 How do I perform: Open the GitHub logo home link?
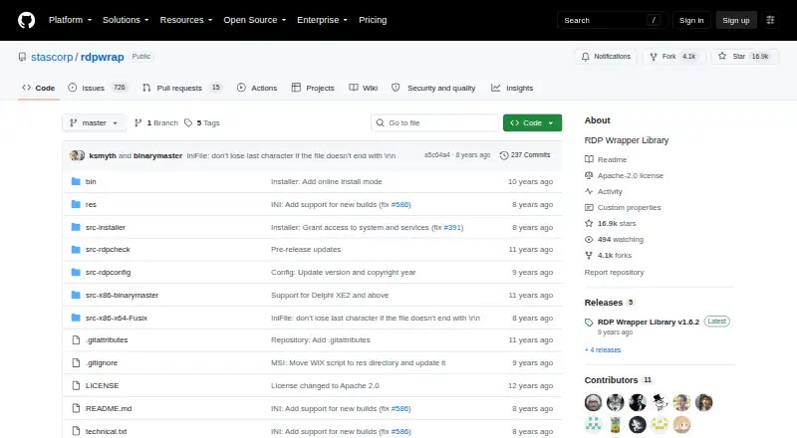[x=27, y=20]
